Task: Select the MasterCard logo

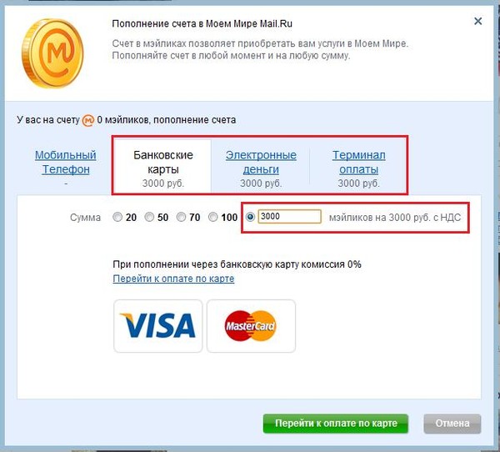Action: click(251, 326)
